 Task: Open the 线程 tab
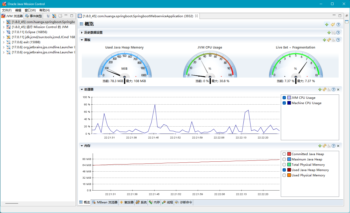point(167,202)
